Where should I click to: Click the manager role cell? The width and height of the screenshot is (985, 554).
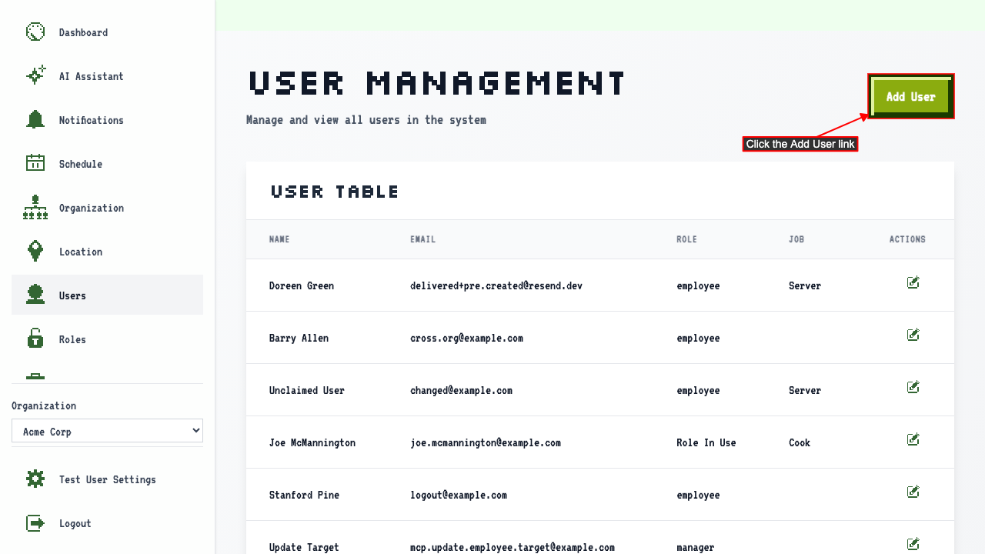click(696, 547)
